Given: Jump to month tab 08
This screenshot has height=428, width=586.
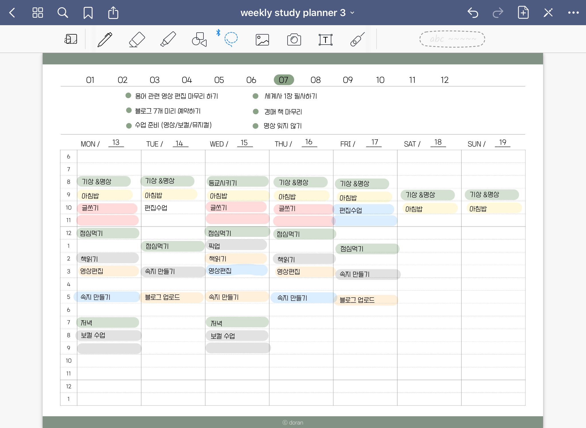Looking at the screenshot, I should [x=315, y=80].
